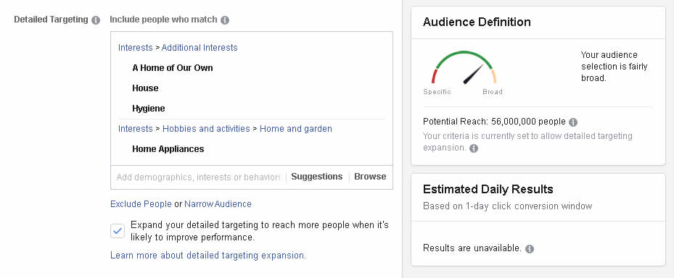Screen dimensions: 674x278
Task: Select the House interest entry
Action: coord(145,88)
